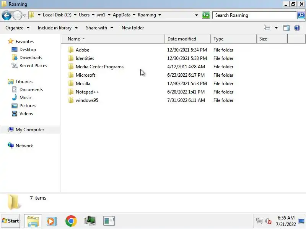Screen dimensions: 306x229
Task: Select the Mozilla folder icon
Action: (x=71, y=83)
